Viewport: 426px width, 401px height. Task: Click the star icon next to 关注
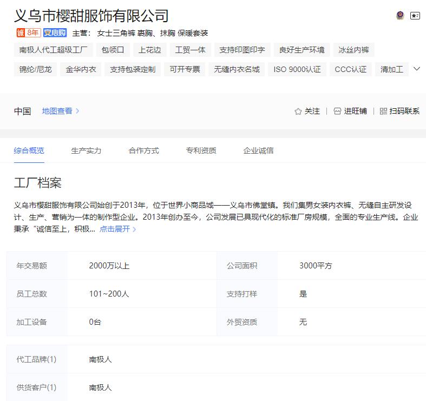(298, 111)
